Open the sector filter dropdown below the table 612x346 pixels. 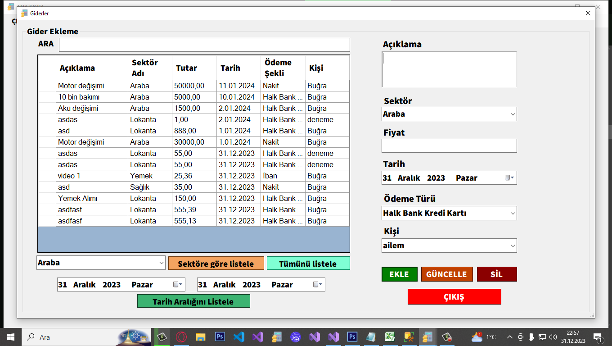point(162,263)
